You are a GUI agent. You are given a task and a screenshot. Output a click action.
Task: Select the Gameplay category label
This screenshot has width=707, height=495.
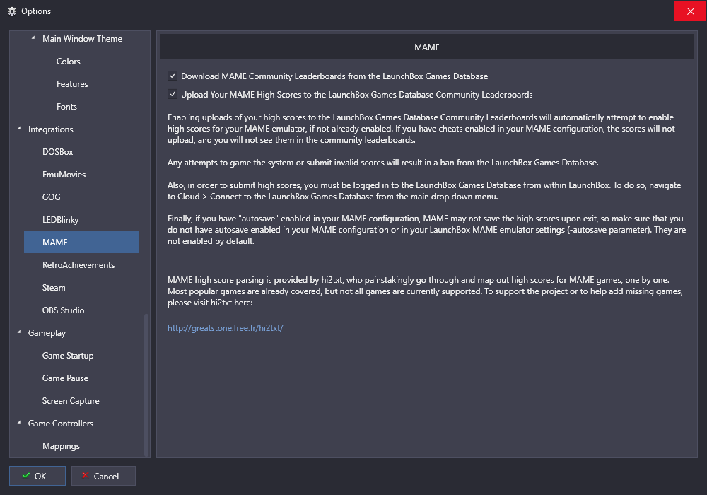click(47, 332)
